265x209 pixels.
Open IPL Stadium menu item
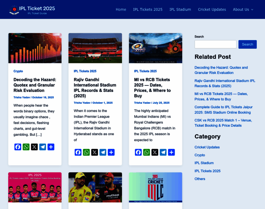point(180,9)
